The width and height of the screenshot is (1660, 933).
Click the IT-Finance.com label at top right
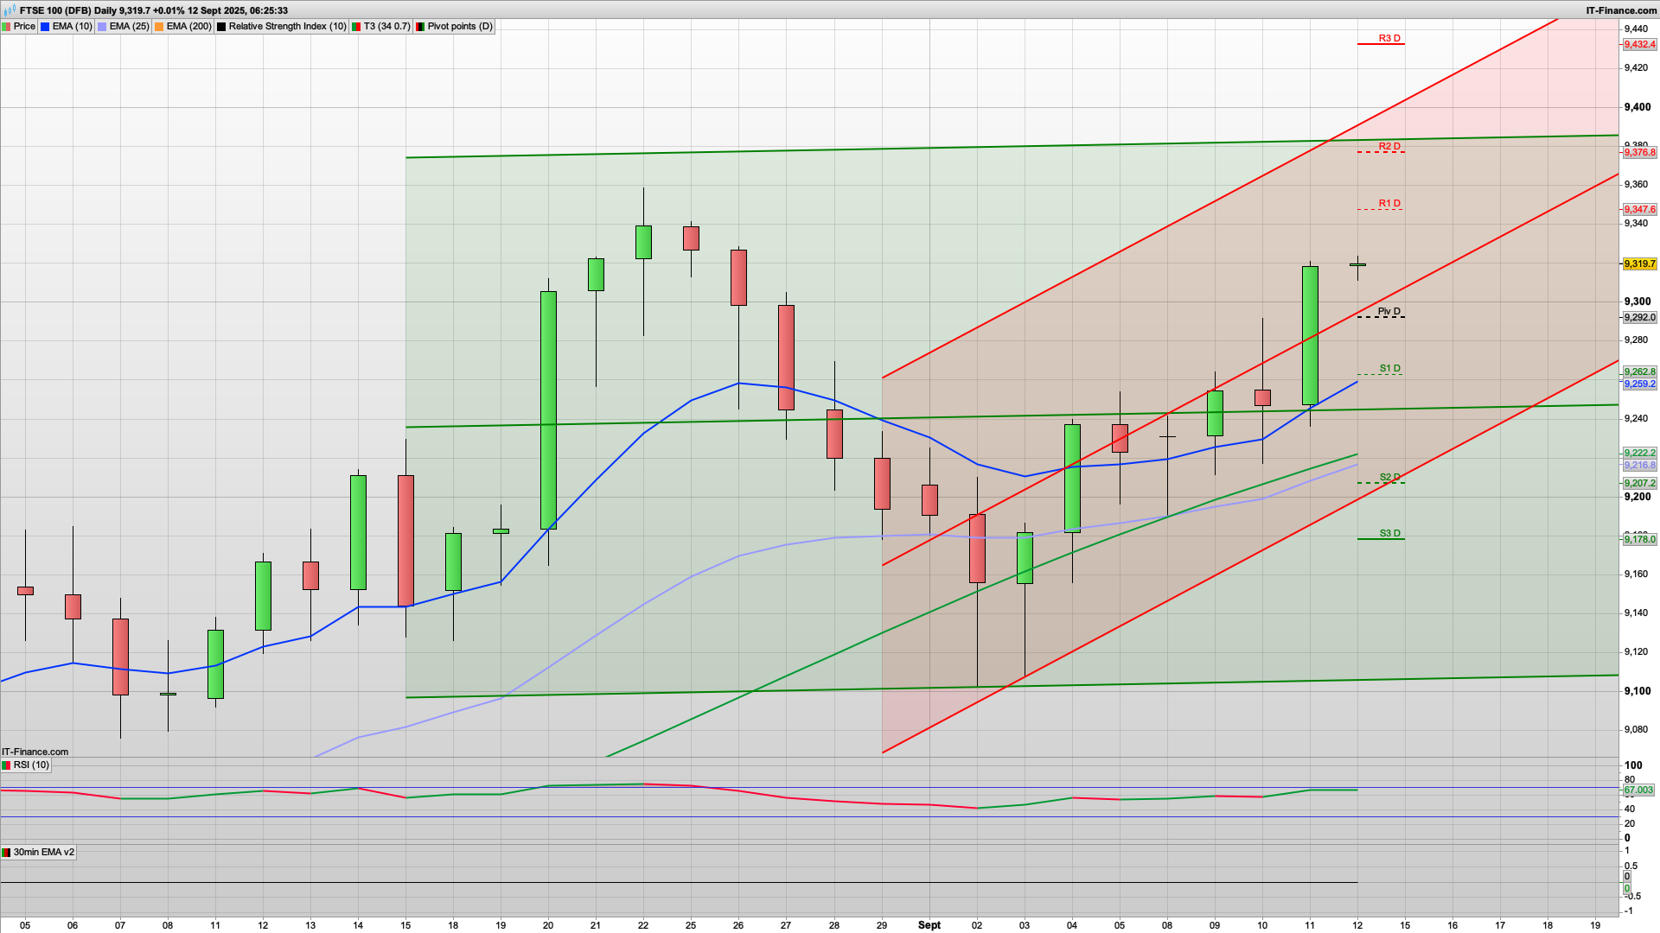pyautogui.click(x=1621, y=10)
